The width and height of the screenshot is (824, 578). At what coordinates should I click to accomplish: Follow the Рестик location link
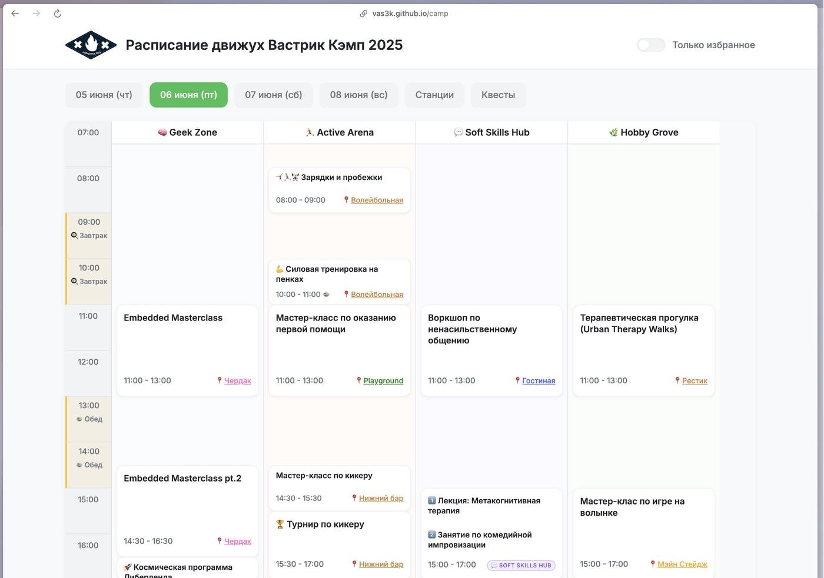[x=695, y=380]
